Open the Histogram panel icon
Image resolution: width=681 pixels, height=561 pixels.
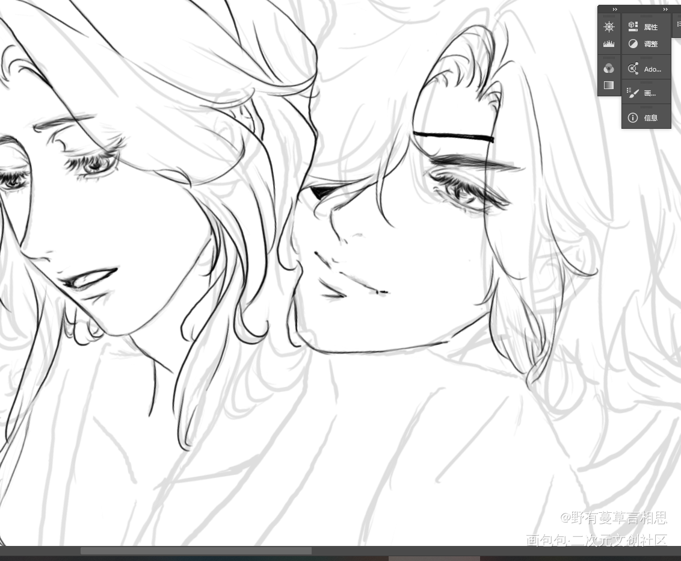[x=609, y=44]
